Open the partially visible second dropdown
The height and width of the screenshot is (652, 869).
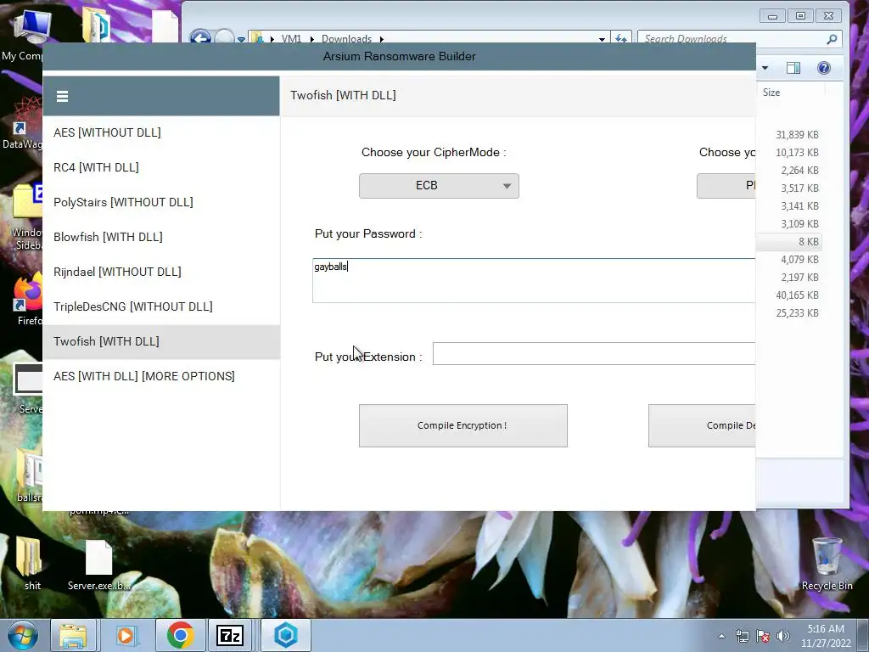point(726,186)
